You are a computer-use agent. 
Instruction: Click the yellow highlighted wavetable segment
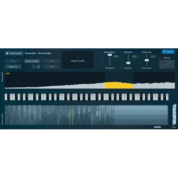119,85
